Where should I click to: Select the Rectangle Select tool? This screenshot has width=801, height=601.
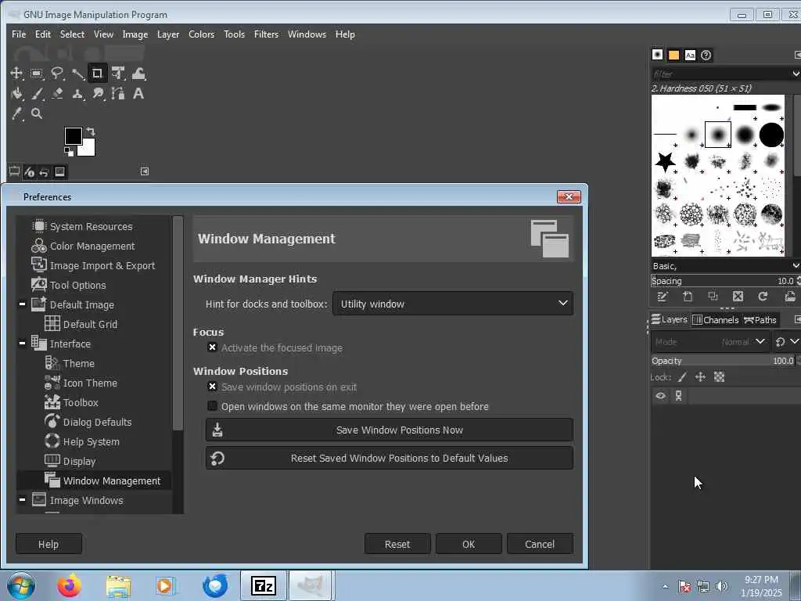[37, 74]
